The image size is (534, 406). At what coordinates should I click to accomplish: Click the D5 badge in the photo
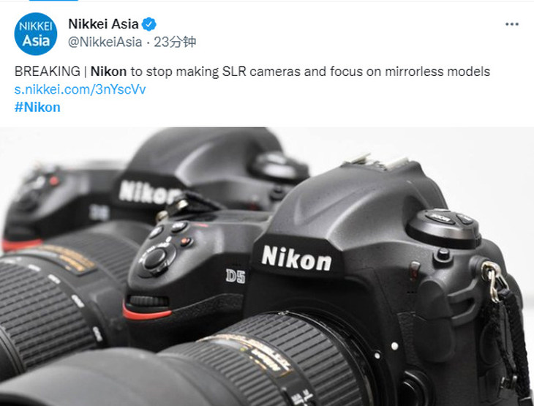pos(236,277)
